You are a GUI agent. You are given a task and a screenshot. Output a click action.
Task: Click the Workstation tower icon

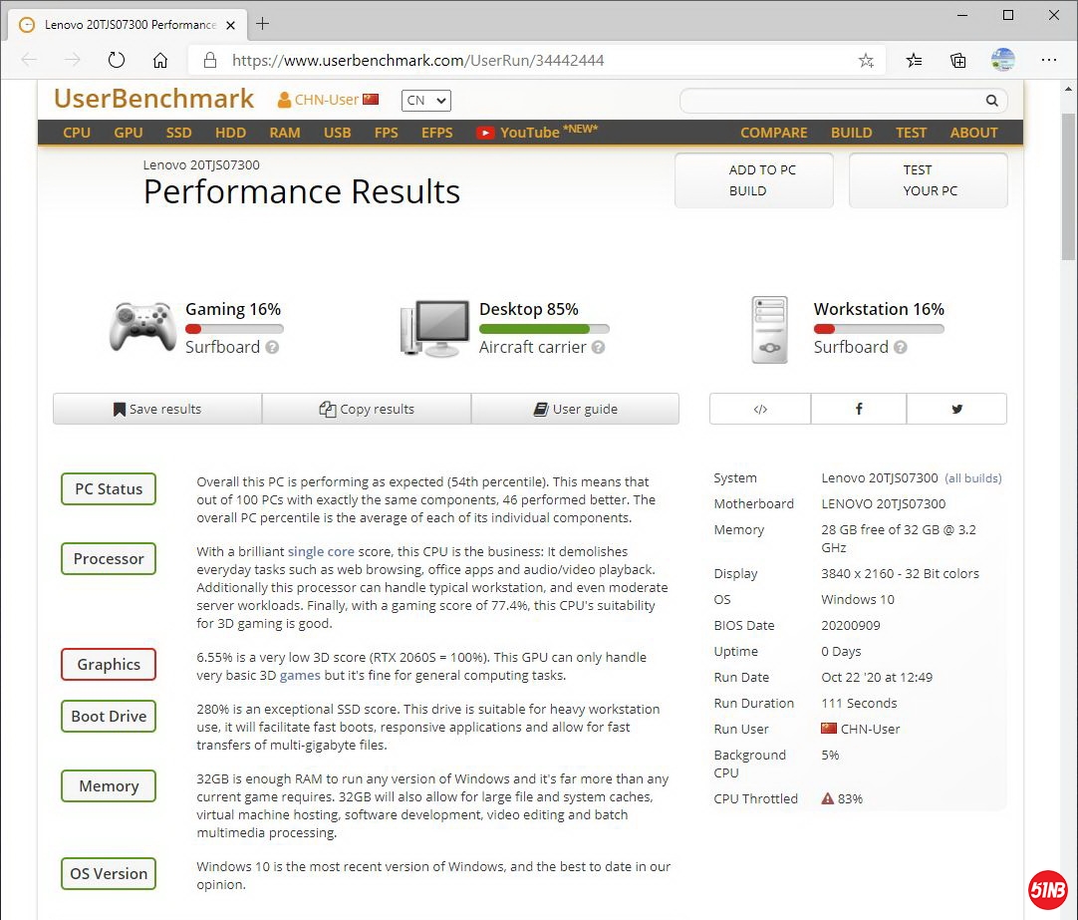[769, 329]
